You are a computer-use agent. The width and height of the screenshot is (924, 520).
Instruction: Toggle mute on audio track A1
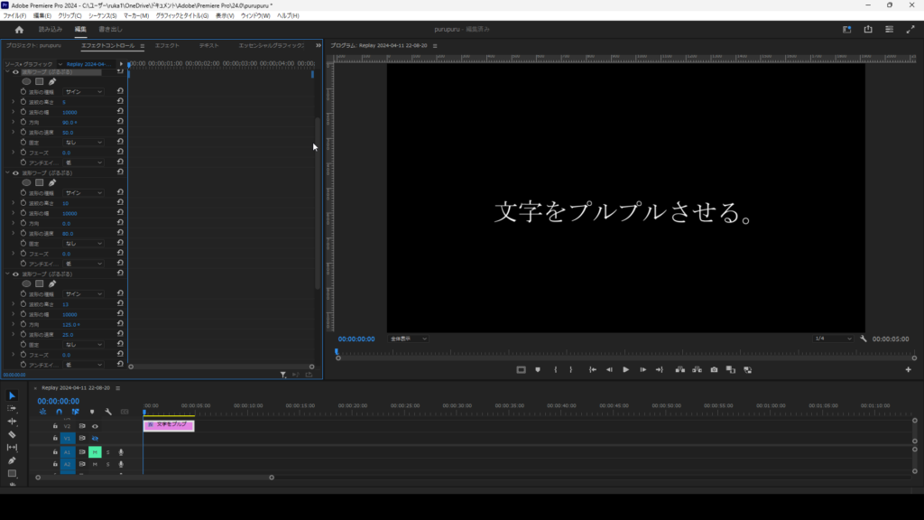pos(95,451)
